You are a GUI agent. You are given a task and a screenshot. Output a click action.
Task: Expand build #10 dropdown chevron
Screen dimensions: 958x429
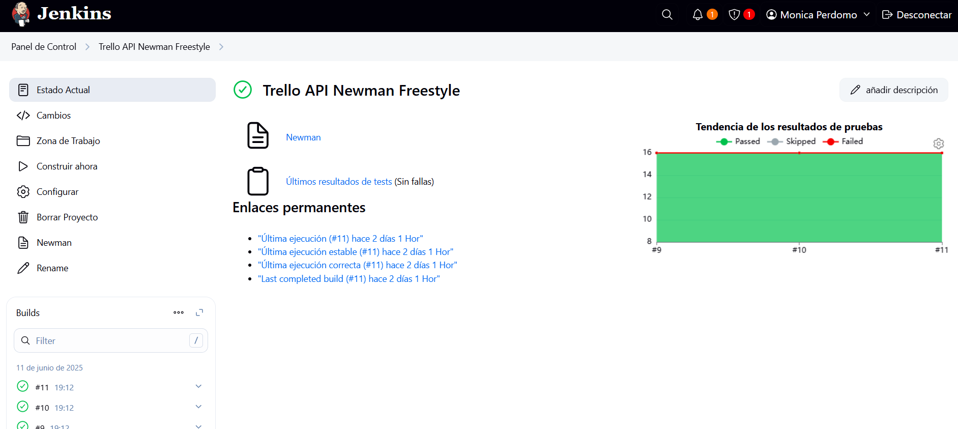point(198,407)
